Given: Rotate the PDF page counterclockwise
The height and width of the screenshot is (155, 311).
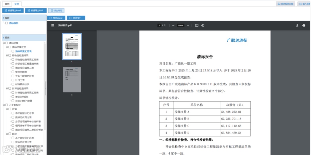Looking at the screenshot, I should coord(202,26).
